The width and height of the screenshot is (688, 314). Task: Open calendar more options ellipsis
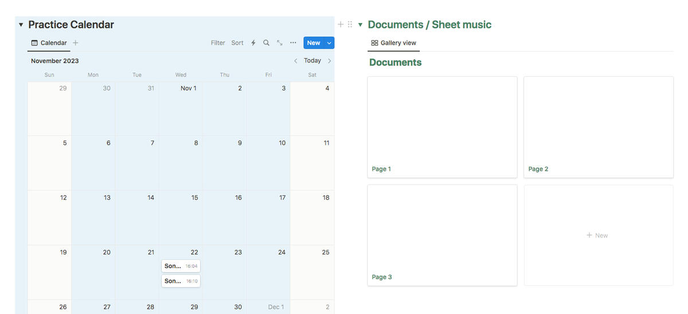point(293,43)
